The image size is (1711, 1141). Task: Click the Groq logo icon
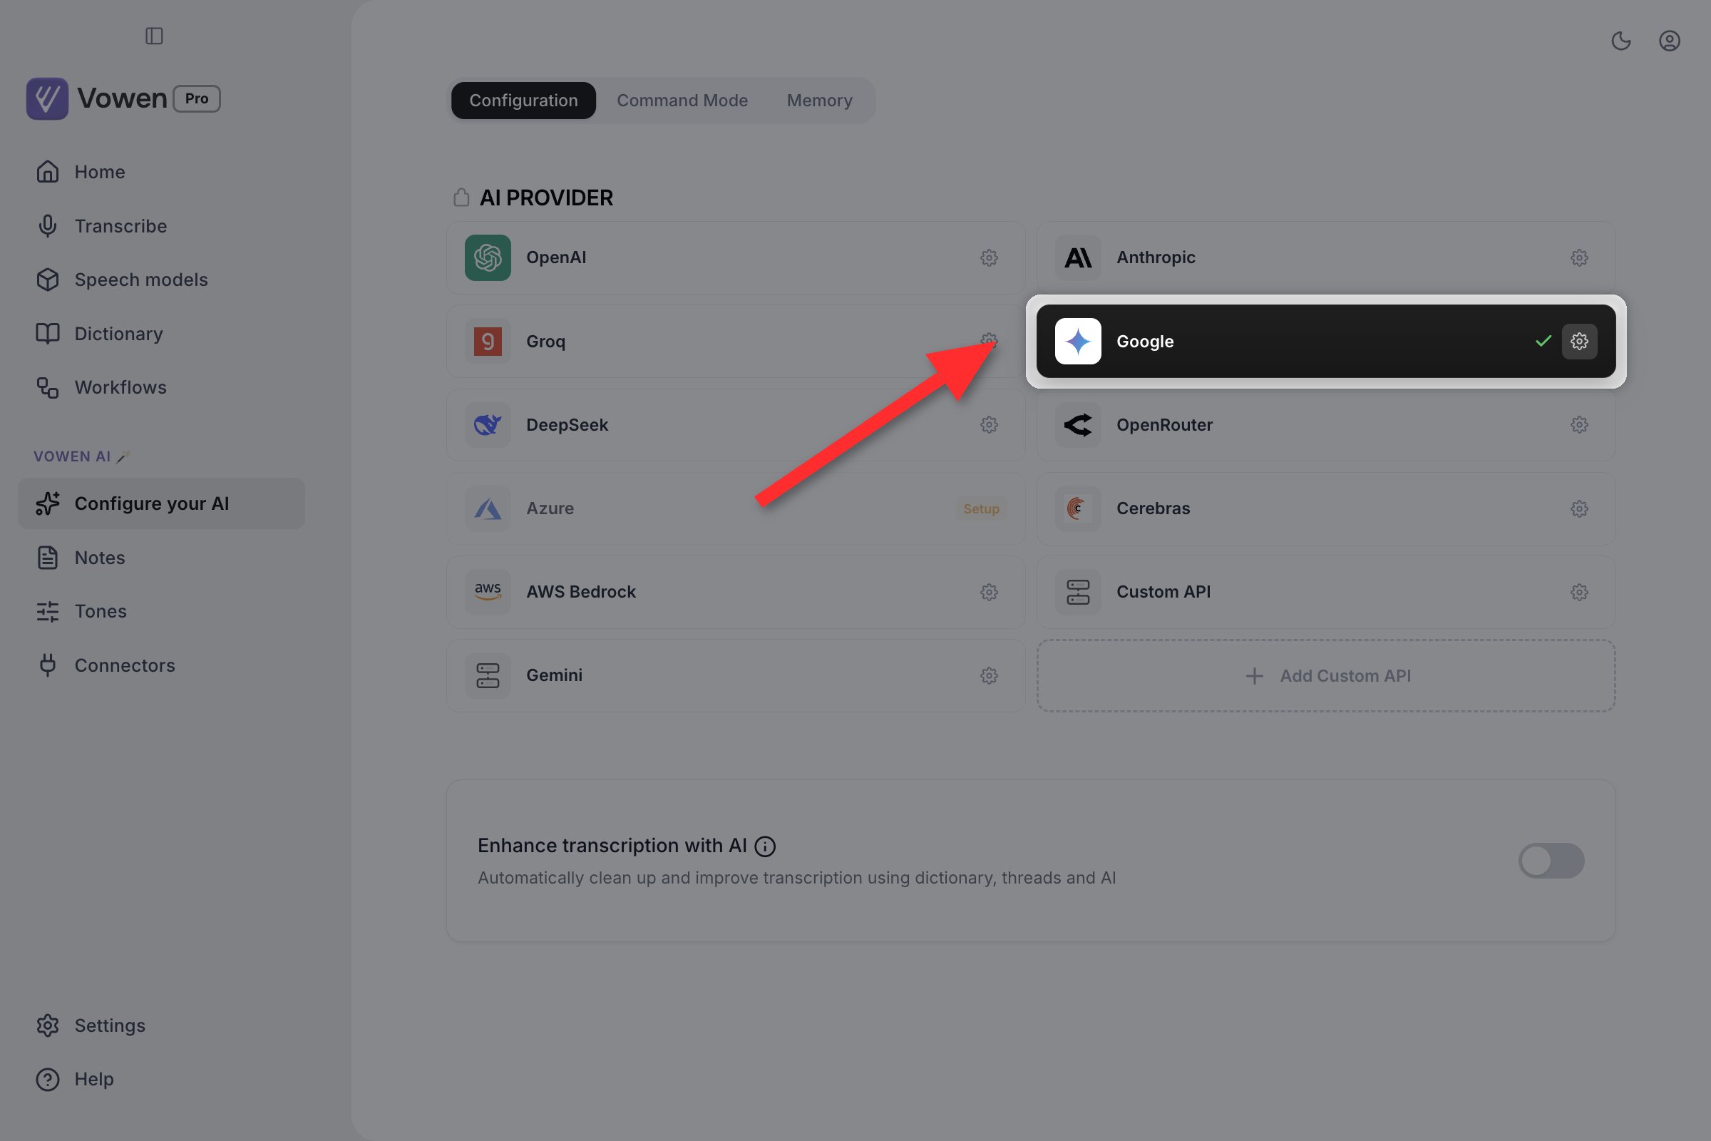pos(488,342)
